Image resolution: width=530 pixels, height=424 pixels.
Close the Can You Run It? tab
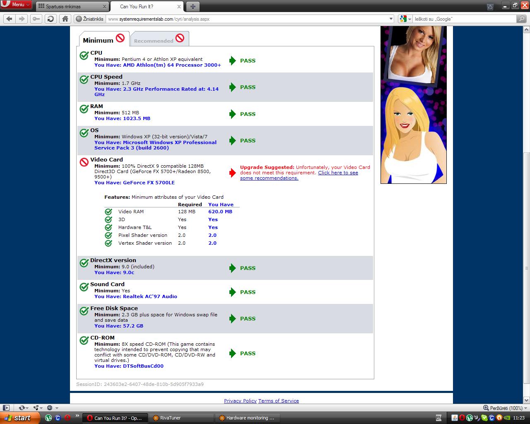179,7
